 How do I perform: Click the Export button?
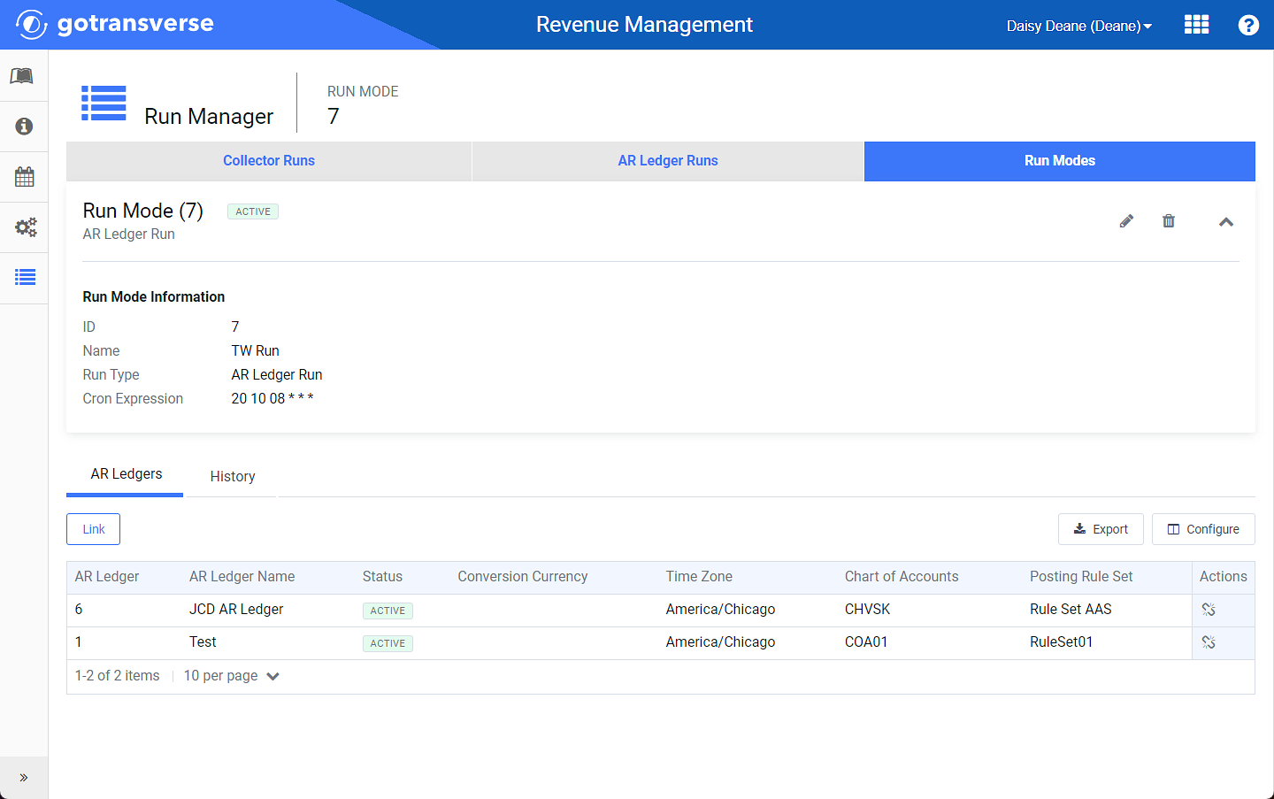point(1101,529)
